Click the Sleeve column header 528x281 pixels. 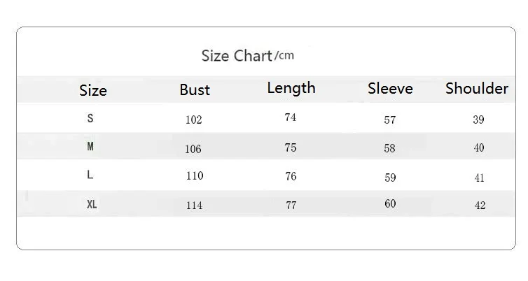[x=390, y=89]
